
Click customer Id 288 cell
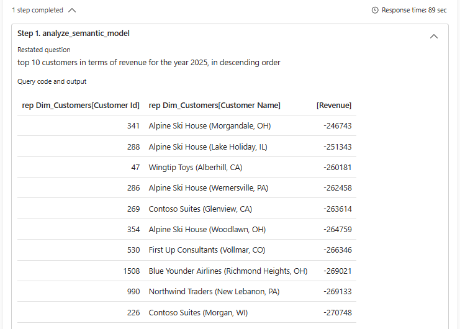pos(133,147)
